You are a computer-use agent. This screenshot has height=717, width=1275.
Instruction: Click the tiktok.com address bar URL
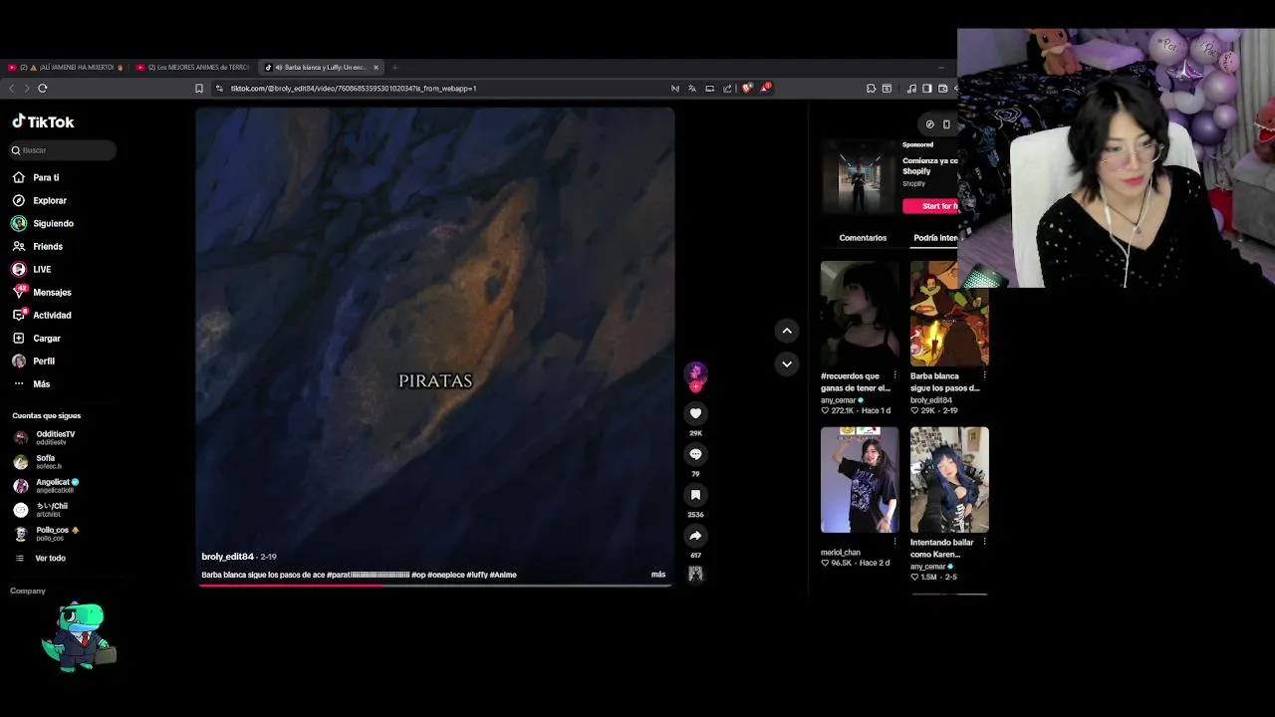pyautogui.click(x=354, y=88)
